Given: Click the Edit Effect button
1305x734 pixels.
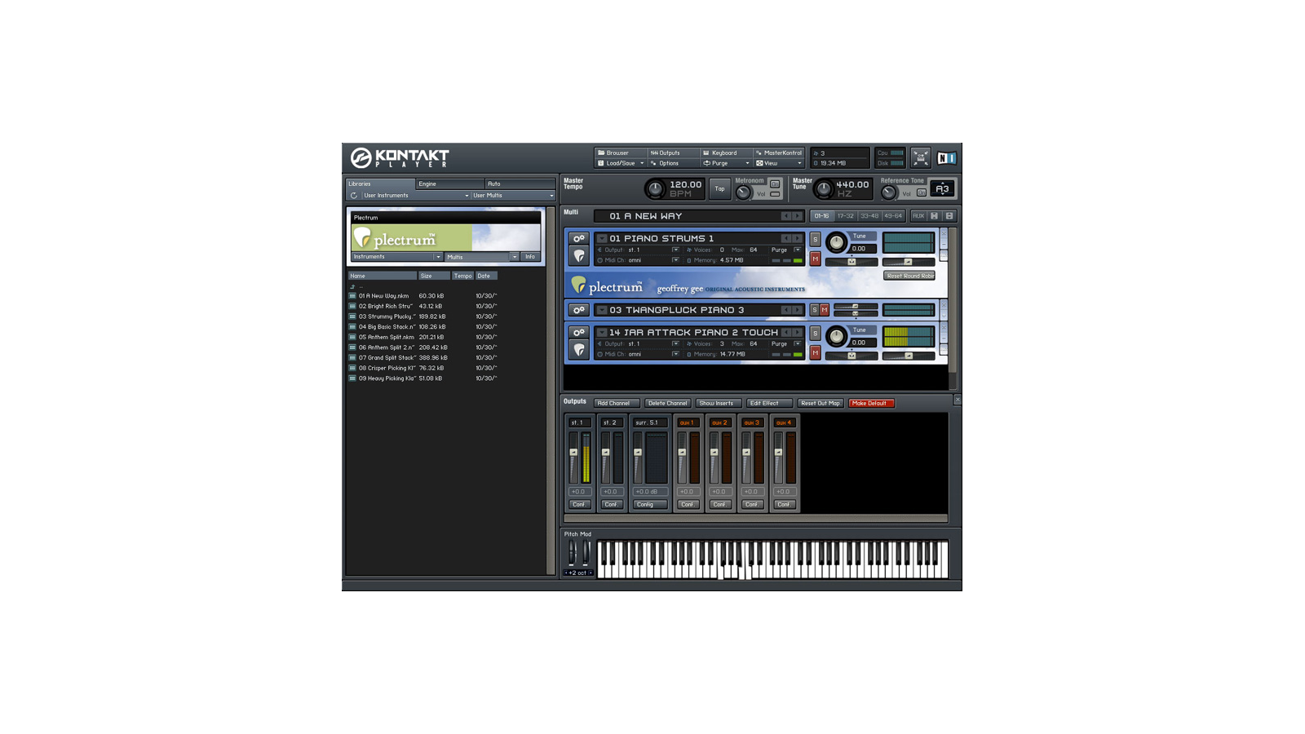Looking at the screenshot, I should click(768, 403).
